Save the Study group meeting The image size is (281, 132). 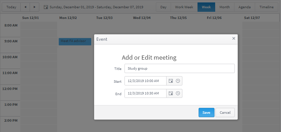[206, 112]
